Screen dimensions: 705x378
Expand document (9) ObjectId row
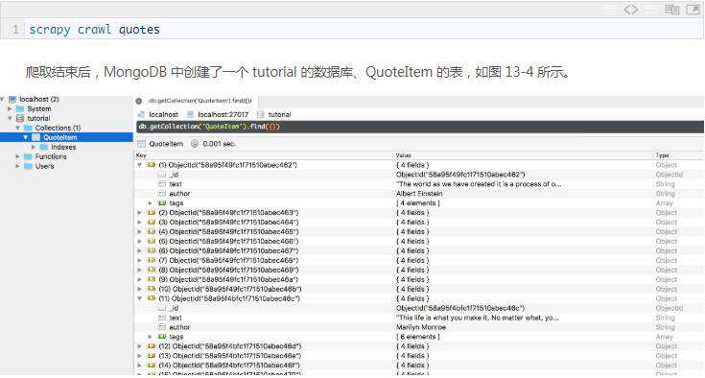coord(140,279)
